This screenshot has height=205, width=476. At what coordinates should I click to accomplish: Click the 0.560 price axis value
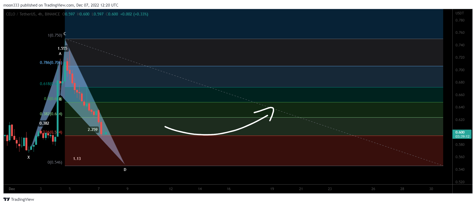pyautogui.click(x=460, y=157)
